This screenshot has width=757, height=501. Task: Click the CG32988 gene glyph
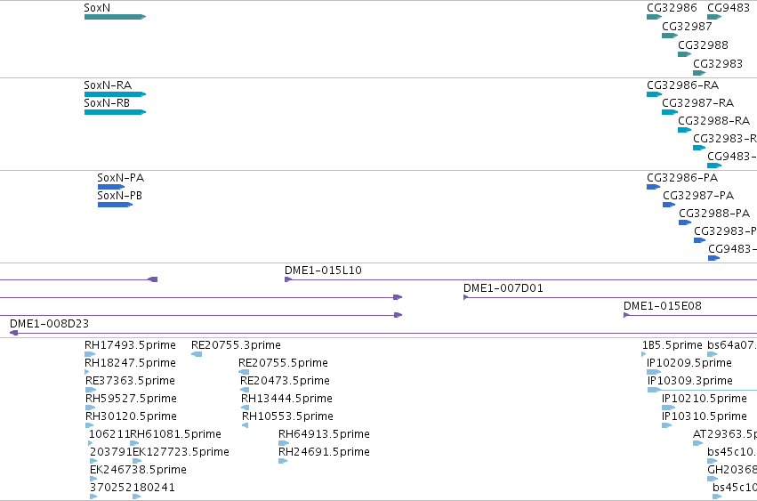click(x=685, y=54)
